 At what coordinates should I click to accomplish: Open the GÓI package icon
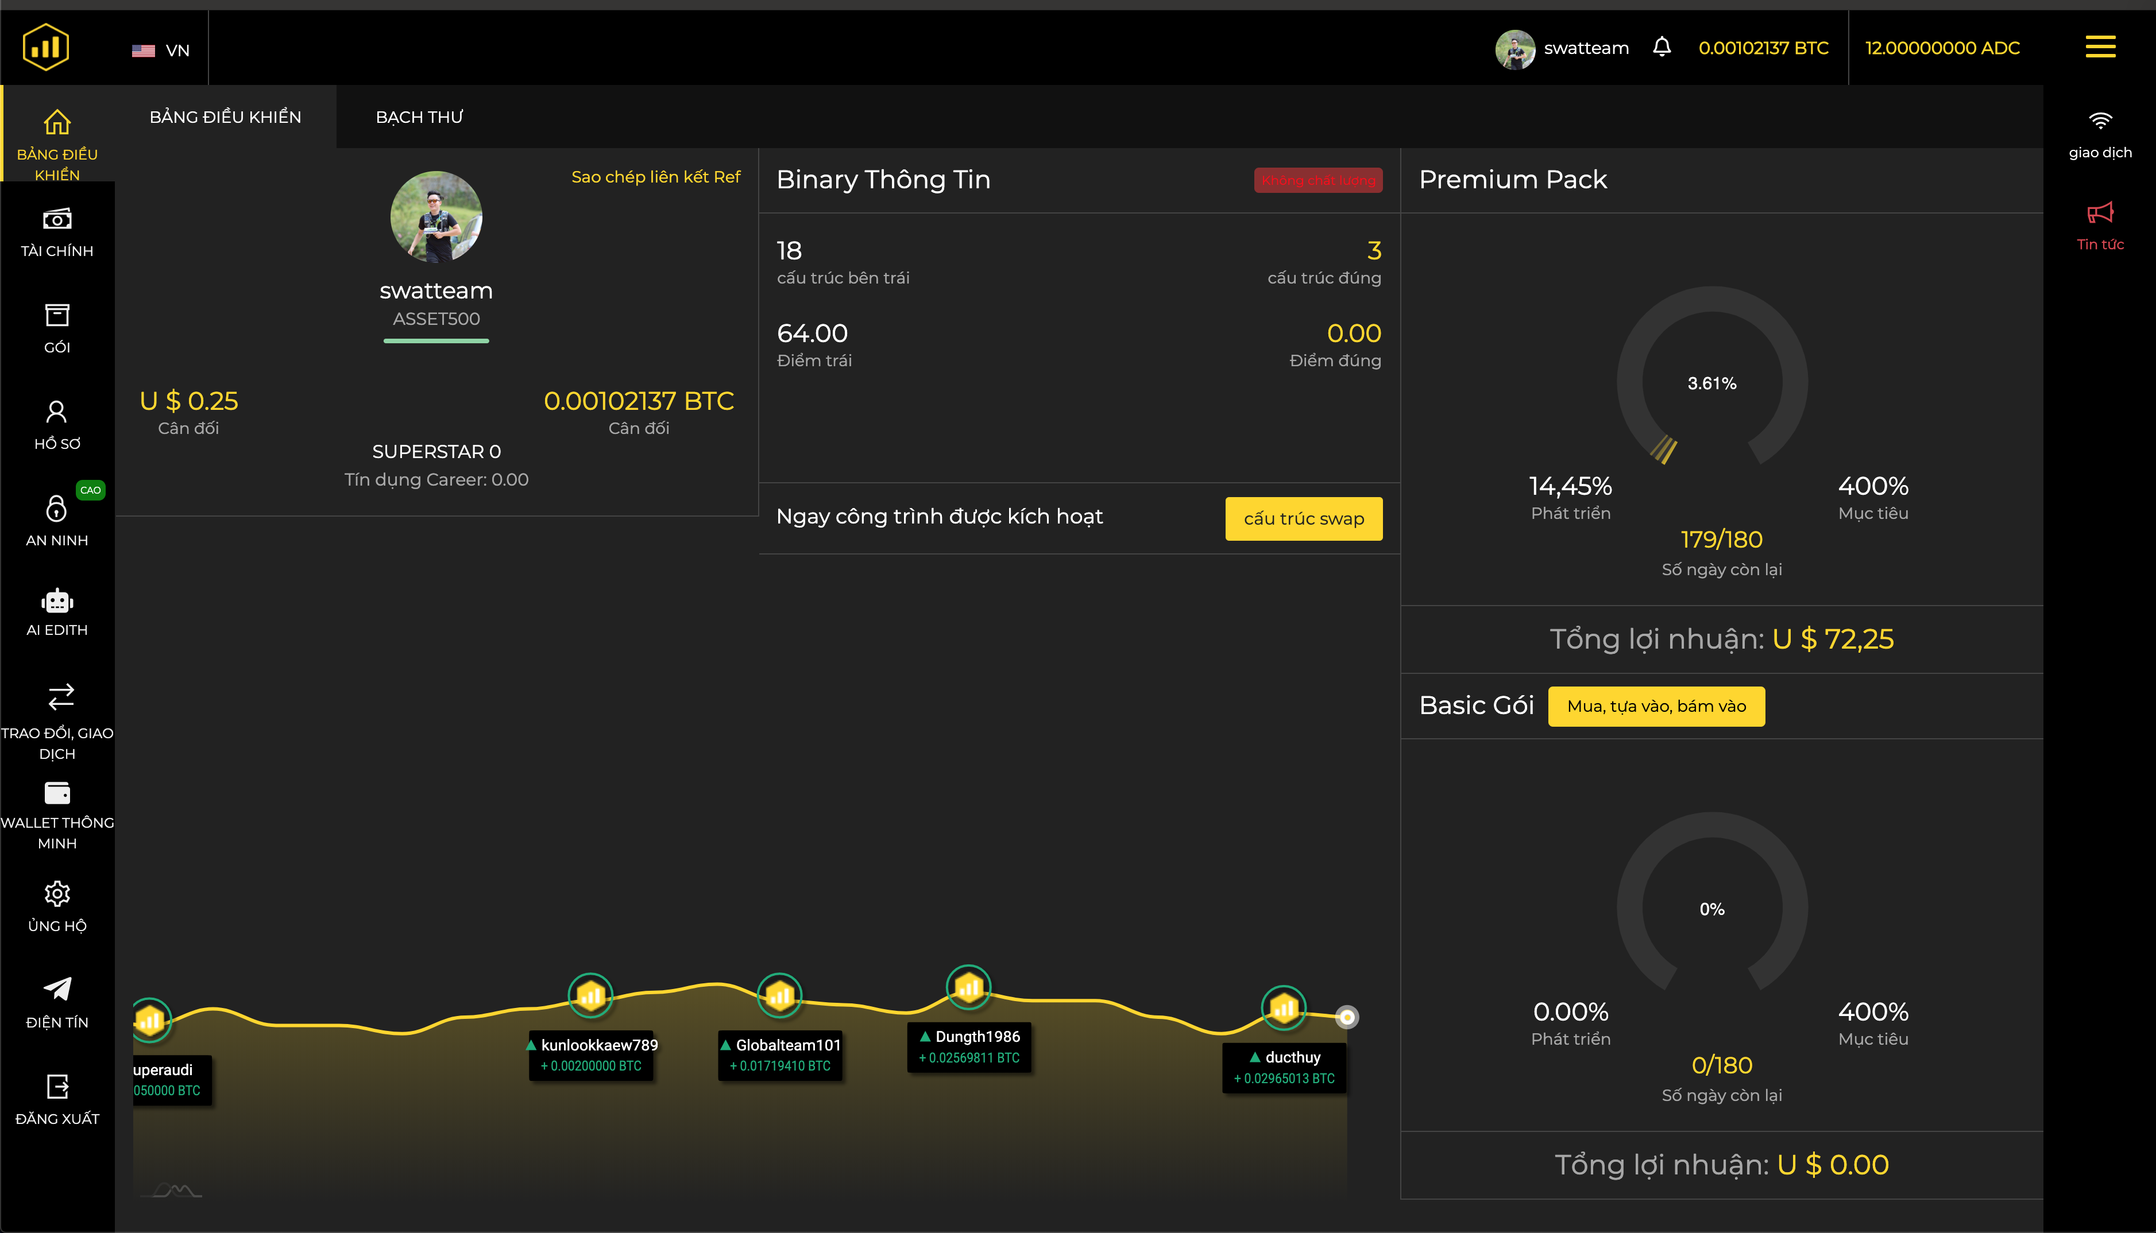click(x=57, y=316)
